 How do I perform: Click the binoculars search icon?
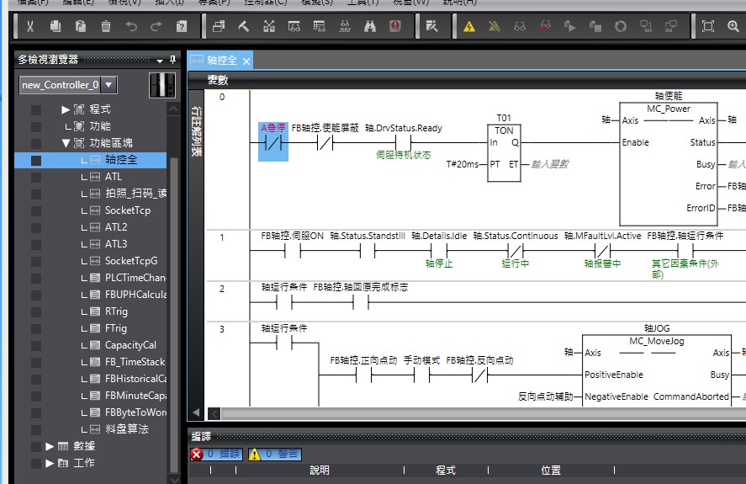[369, 26]
